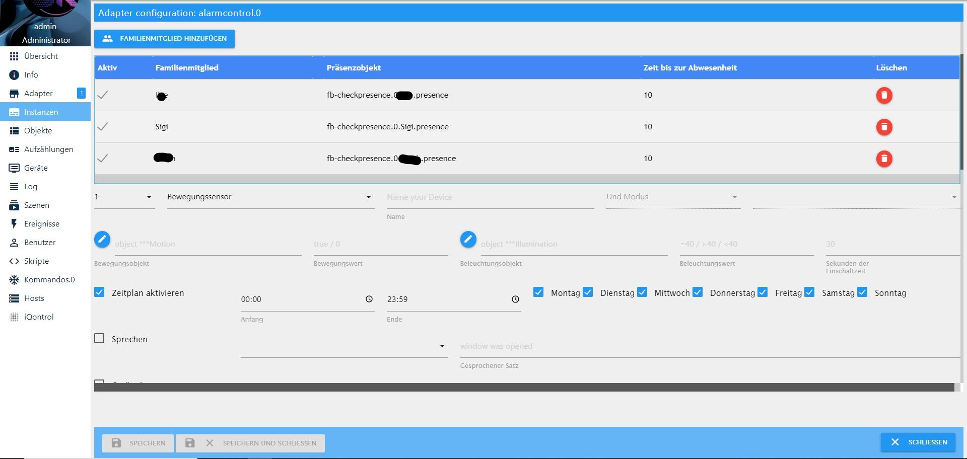The height and width of the screenshot is (459, 967).
Task: Open the empty dropdown right of Und Modus
Action: [856, 197]
